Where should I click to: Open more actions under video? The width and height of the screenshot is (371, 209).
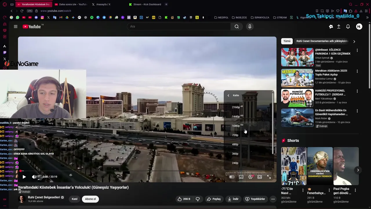tap(273, 199)
